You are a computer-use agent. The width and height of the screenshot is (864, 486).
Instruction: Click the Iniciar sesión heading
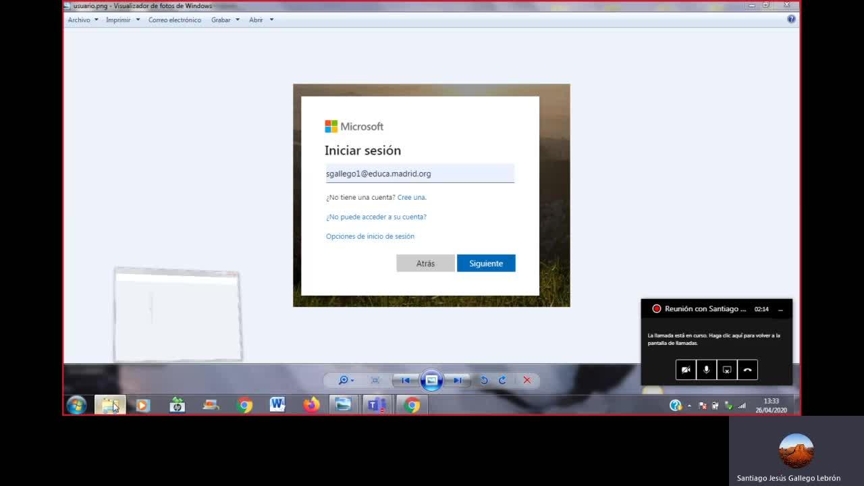tap(362, 151)
